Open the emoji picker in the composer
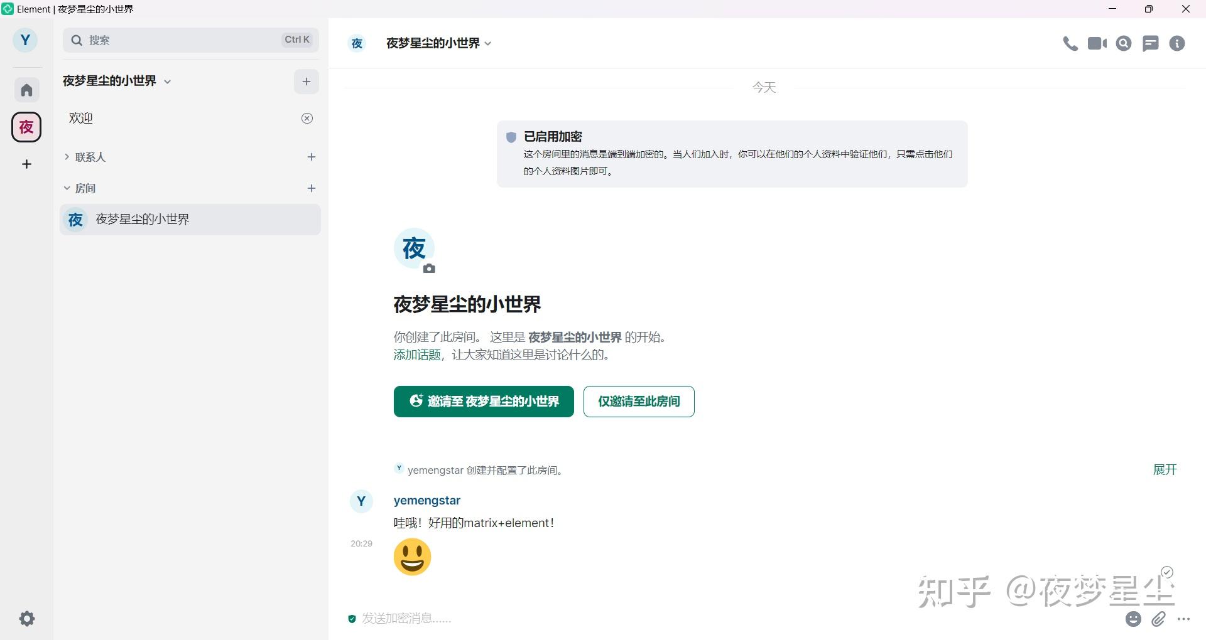The image size is (1206, 640). pyautogui.click(x=1133, y=619)
